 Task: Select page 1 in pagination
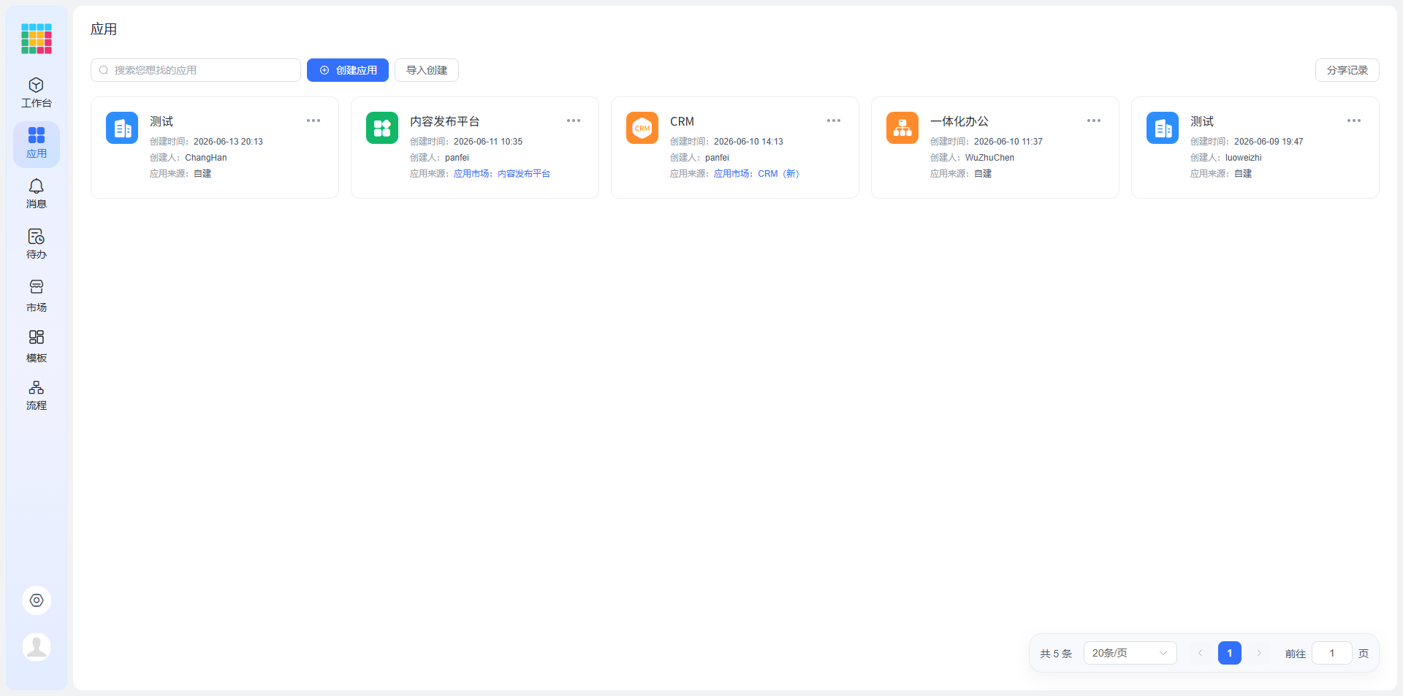[1230, 653]
